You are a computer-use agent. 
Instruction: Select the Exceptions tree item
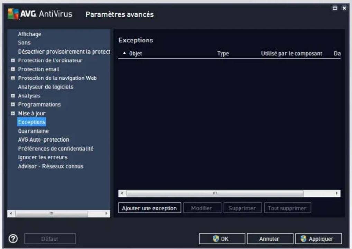coord(32,122)
